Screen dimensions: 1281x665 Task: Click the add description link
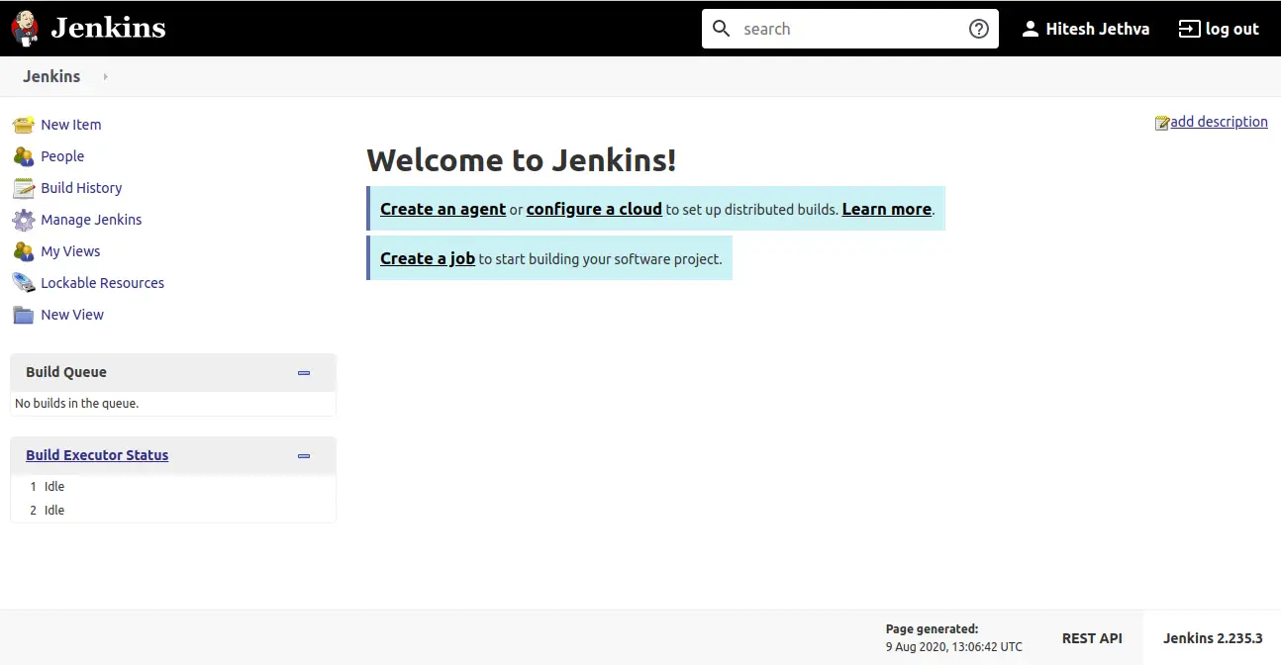click(1219, 122)
